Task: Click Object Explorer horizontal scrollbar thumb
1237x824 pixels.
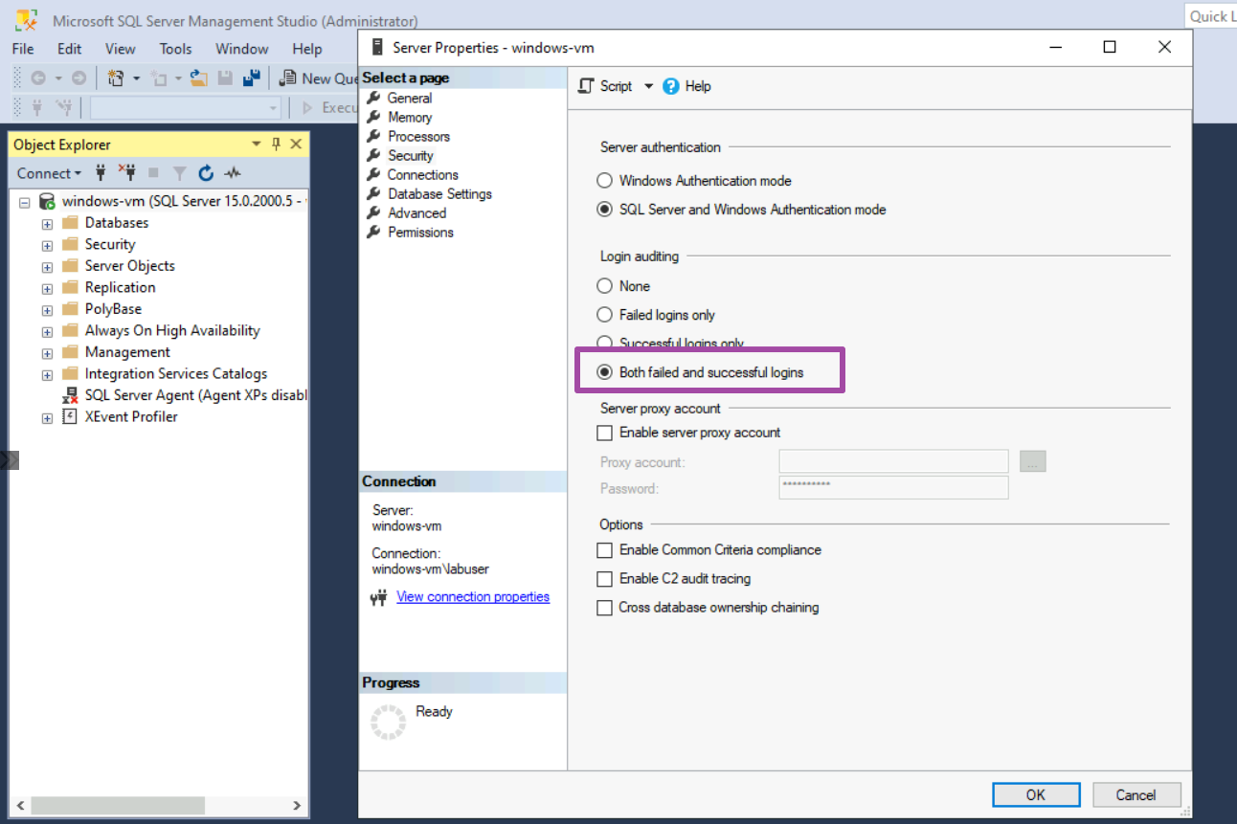Action: (x=118, y=805)
